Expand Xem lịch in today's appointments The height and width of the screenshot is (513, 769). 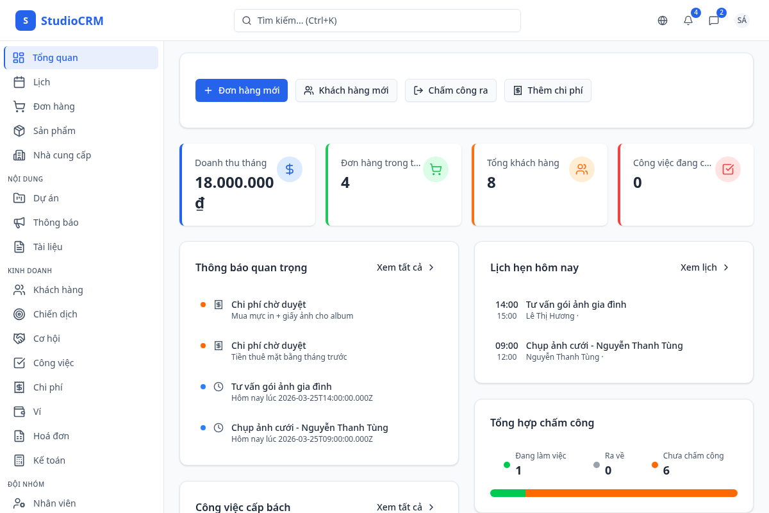[705, 267]
